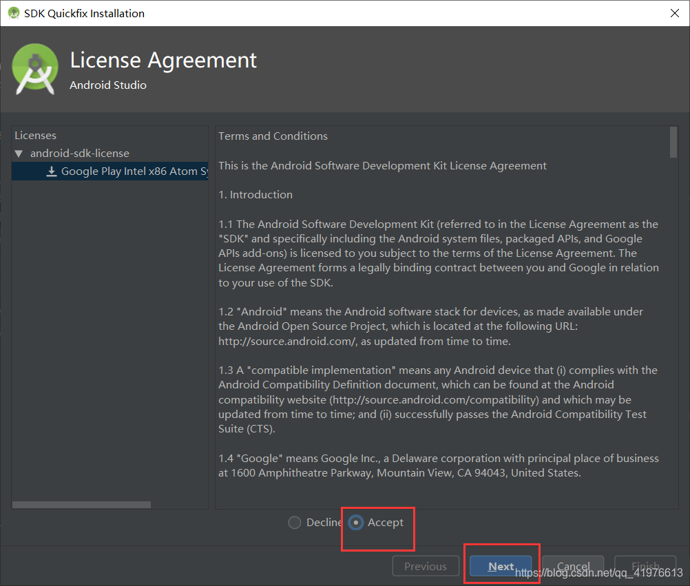Image resolution: width=690 pixels, height=586 pixels.
Task: Close the SDK Quickfix Installation dialog
Action: [673, 13]
